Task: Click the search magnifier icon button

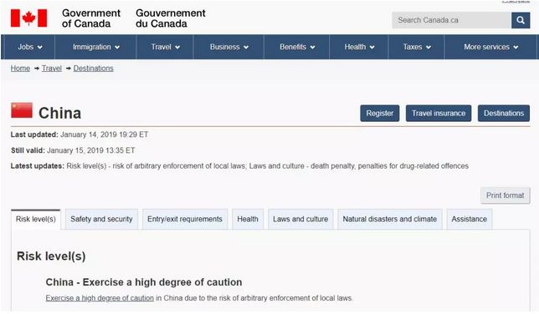Action: click(x=521, y=20)
